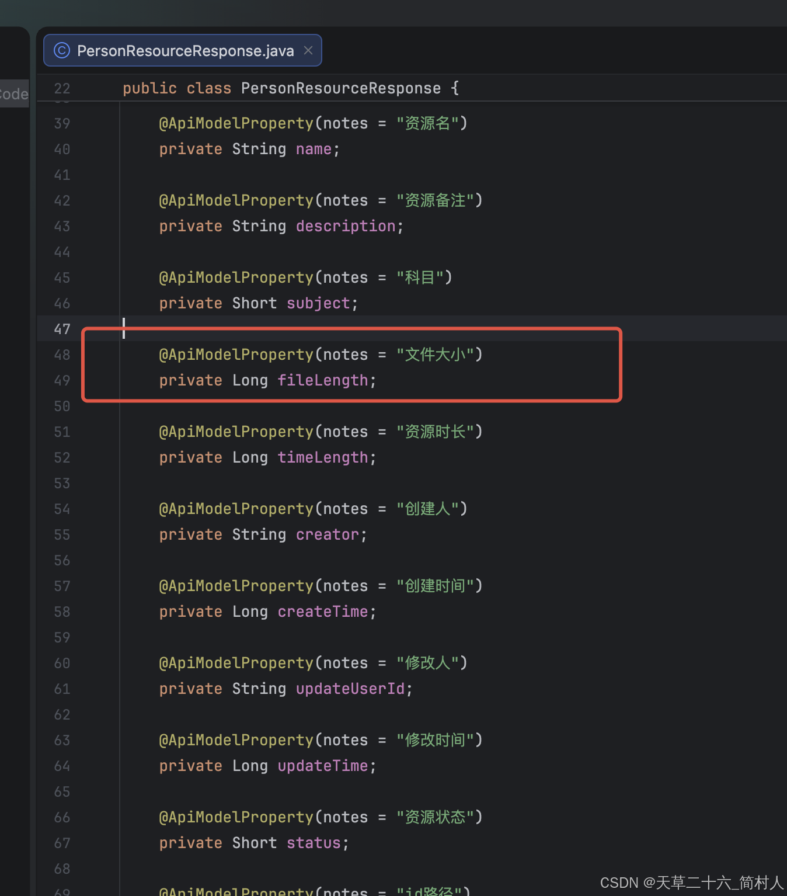The height and width of the screenshot is (896, 787).
Task: Click the partially visible Code button
Action: click(14, 93)
